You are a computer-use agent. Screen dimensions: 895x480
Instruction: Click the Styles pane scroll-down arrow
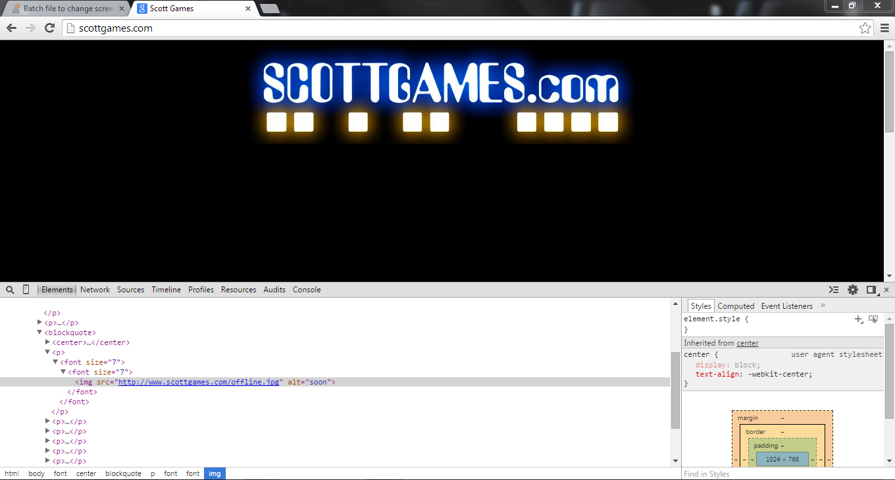click(889, 461)
